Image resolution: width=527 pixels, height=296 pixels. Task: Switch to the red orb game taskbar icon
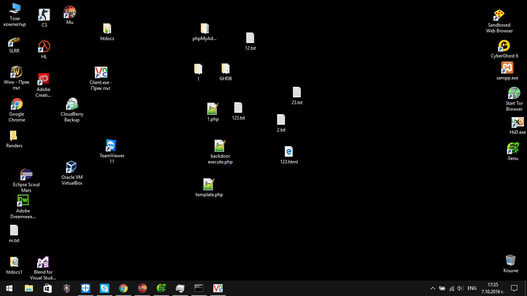coord(142,288)
